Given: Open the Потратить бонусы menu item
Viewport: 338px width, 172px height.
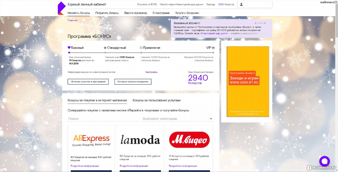Looking at the screenshot, I should (x=107, y=13).
